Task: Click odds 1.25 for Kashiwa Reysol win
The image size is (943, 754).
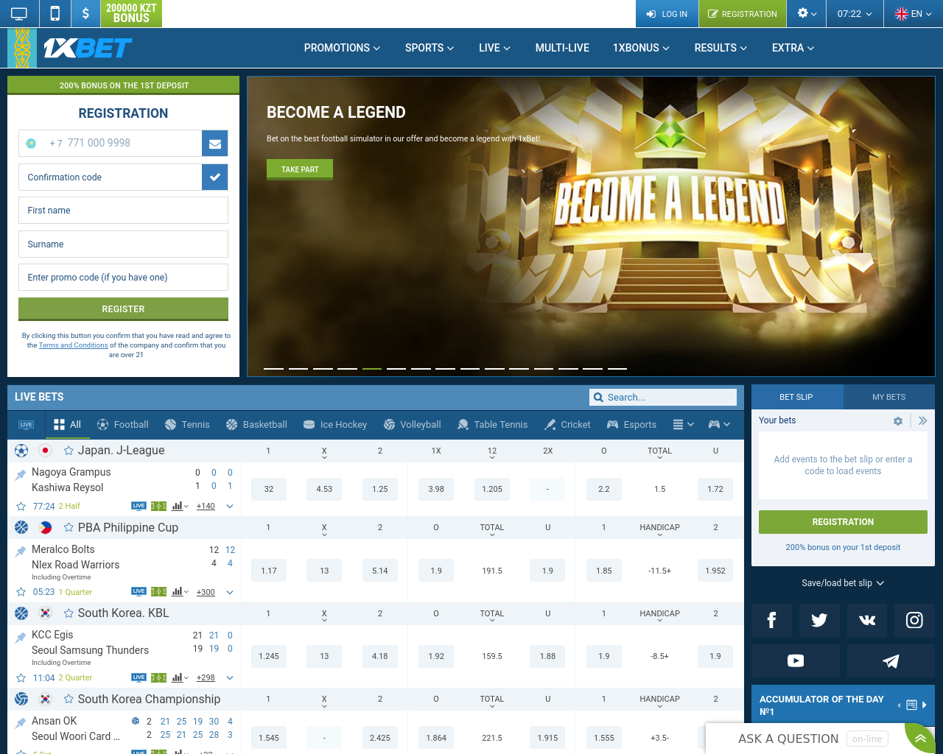Action: click(x=380, y=489)
